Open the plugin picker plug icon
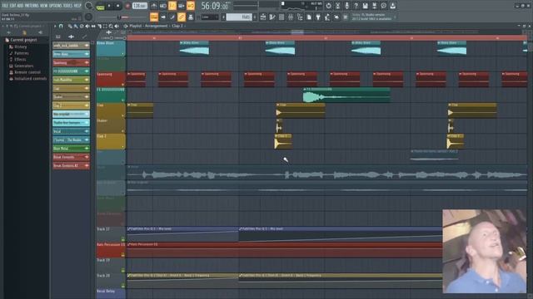The height and width of the screenshot is (299, 533). coord(318,17)
